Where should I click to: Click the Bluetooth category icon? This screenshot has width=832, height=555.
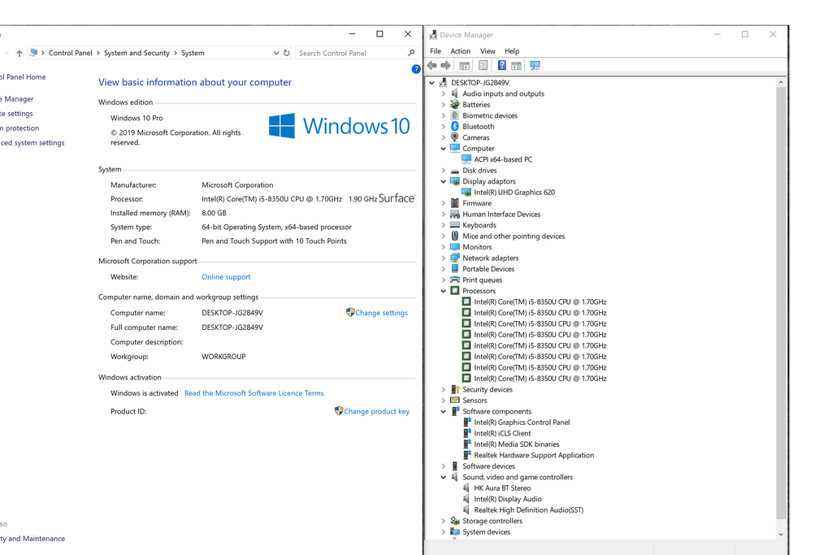click(x=455, y=126)
